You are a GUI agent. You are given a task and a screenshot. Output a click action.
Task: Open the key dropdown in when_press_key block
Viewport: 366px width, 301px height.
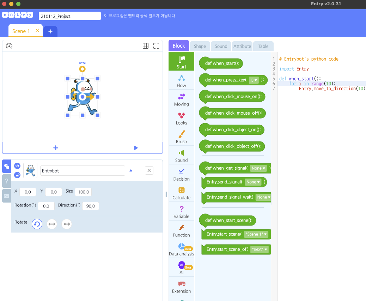click(254, 80)
